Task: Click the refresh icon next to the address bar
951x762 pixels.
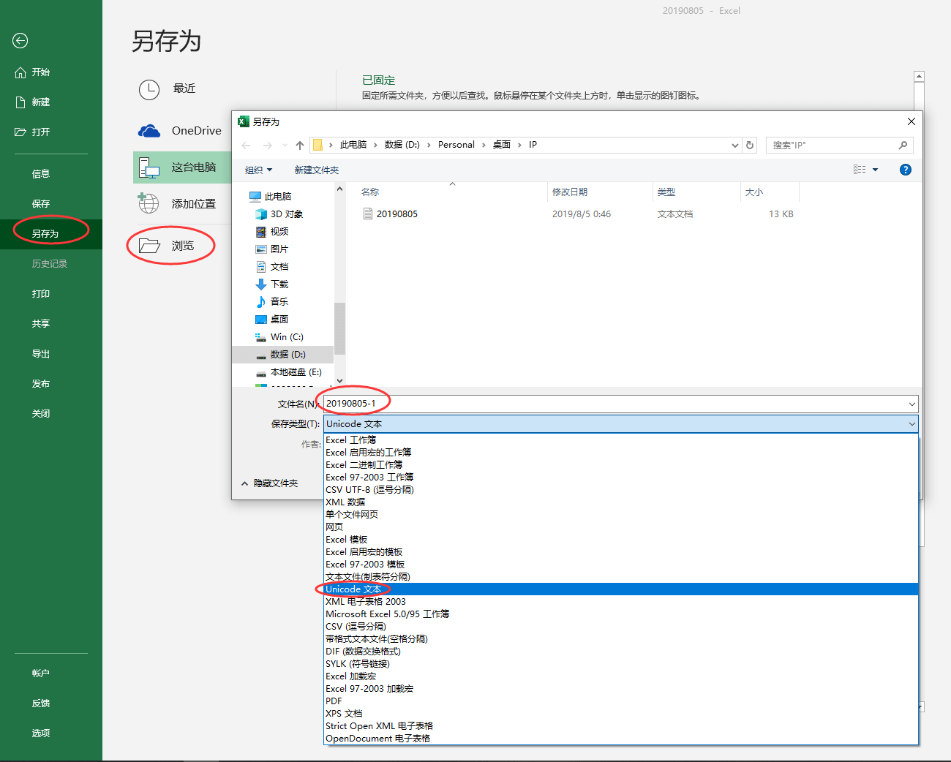Action: click(x=750, y=146)
